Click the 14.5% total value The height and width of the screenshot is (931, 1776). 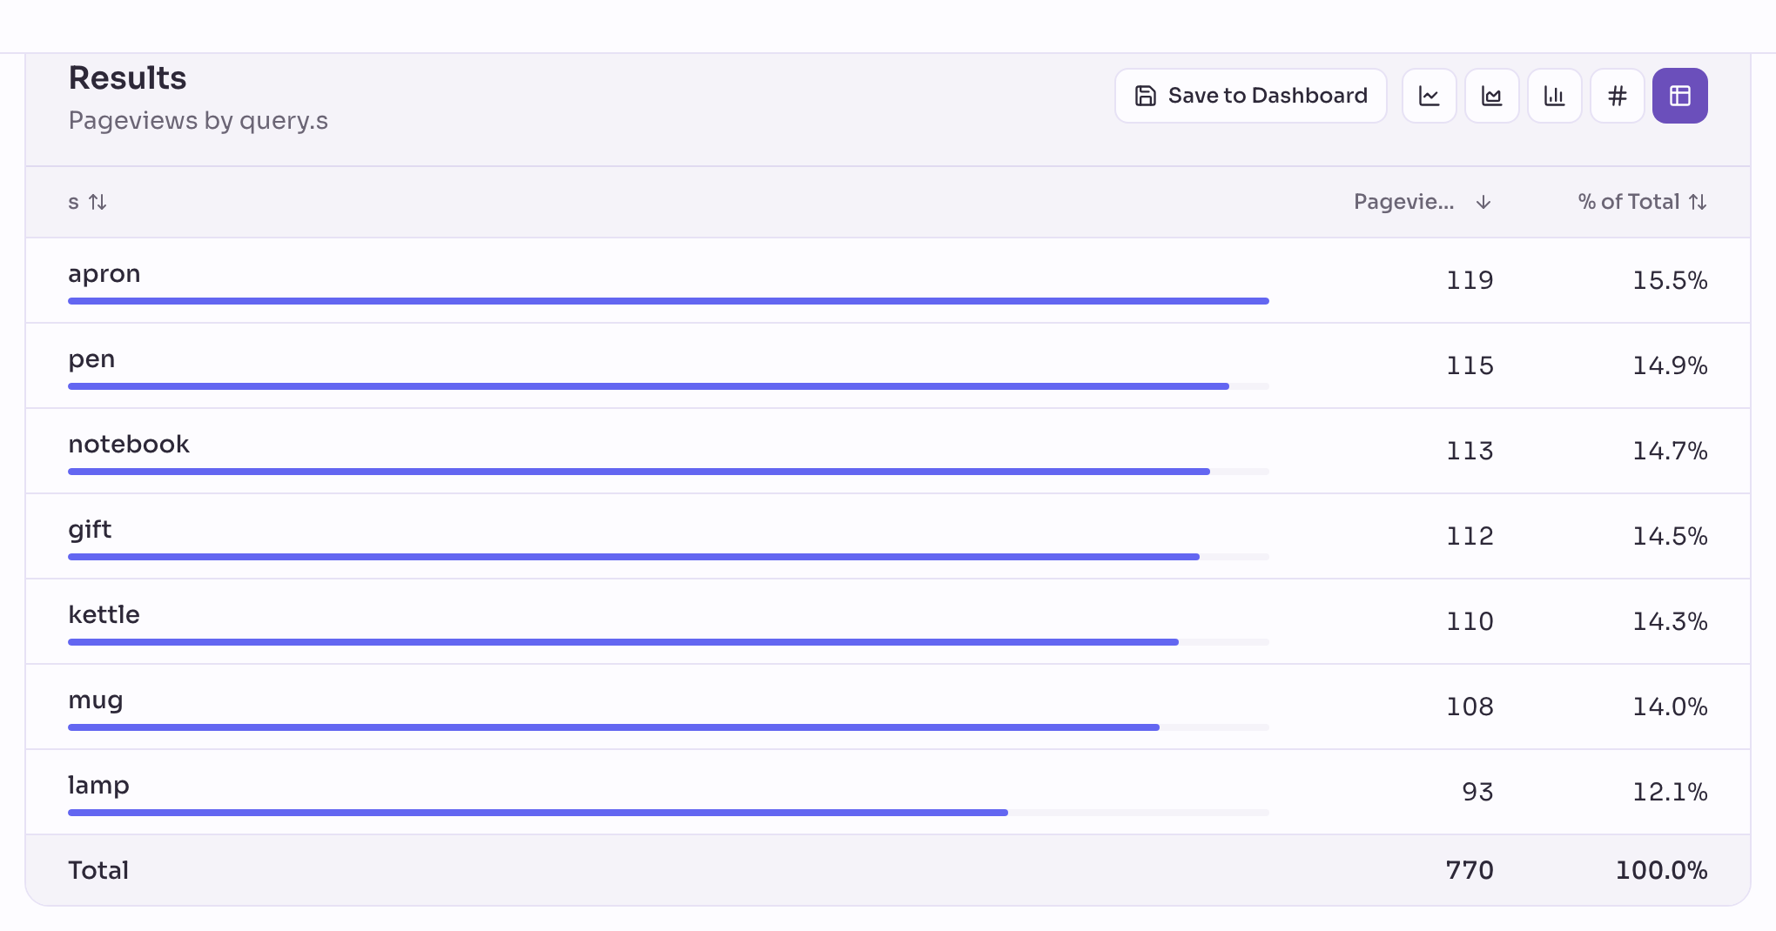point(1670,536)
